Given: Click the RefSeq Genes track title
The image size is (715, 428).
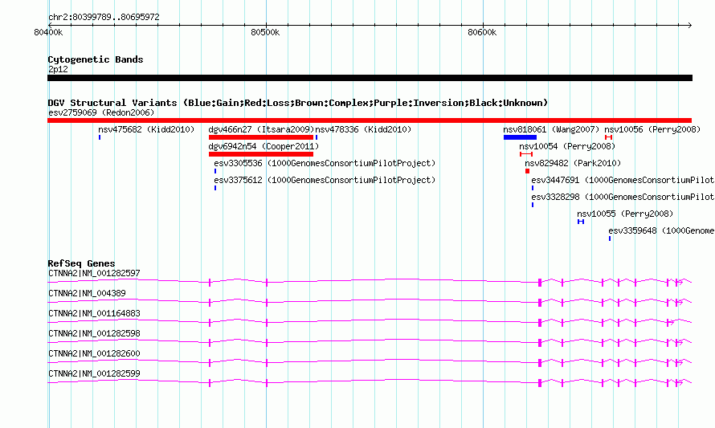Looking at the screenshot, I should coord(81,263).
